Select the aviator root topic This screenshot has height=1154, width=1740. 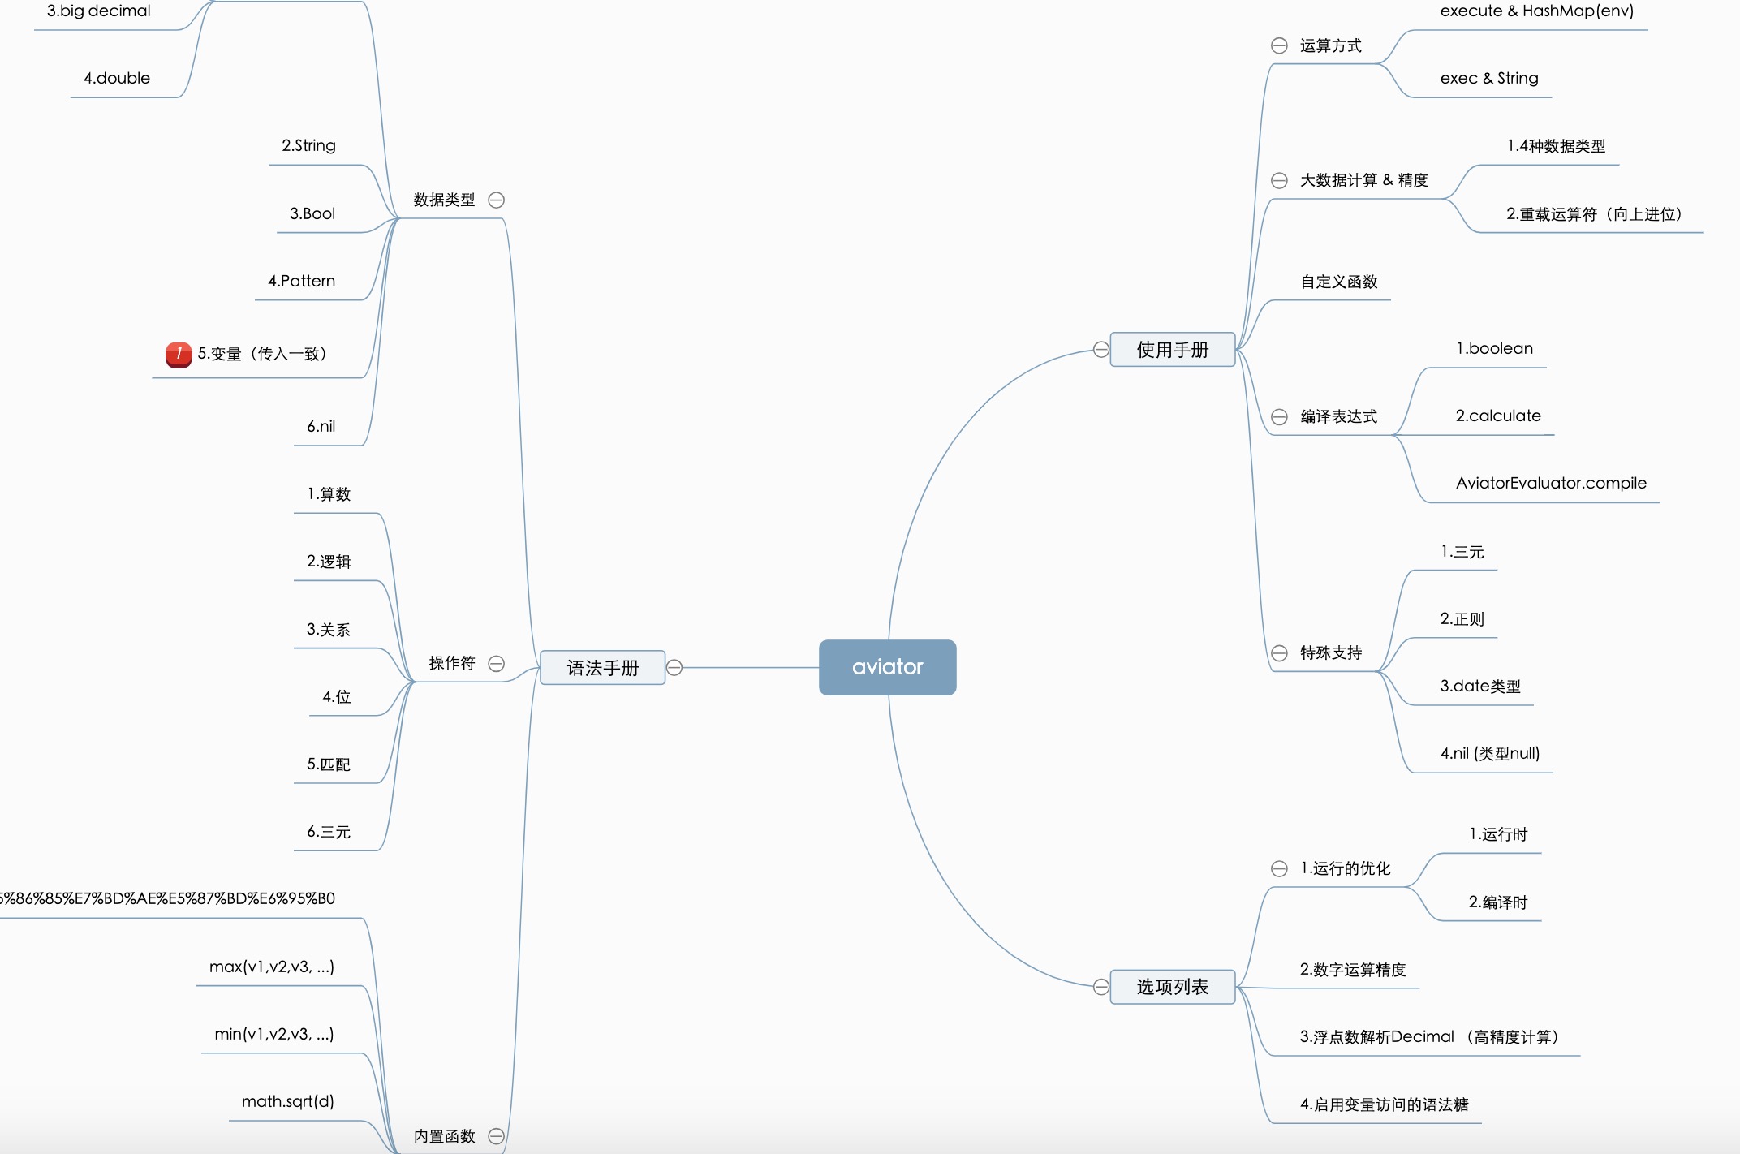point(887,667)
